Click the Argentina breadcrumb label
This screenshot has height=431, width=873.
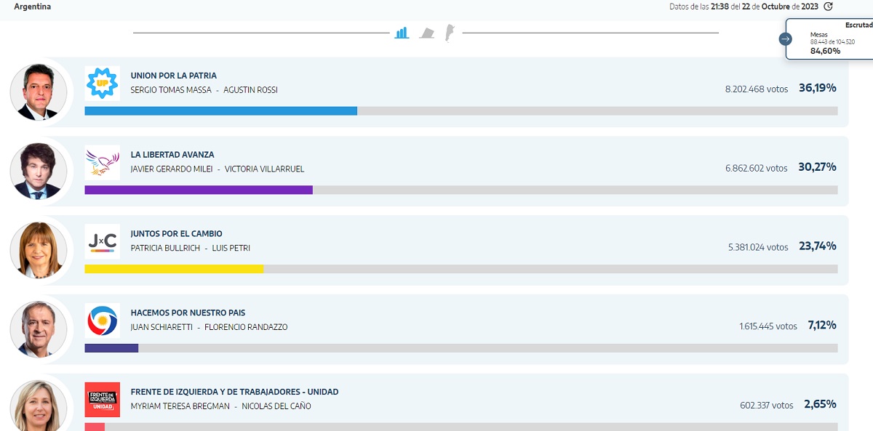tap(33, 7)
